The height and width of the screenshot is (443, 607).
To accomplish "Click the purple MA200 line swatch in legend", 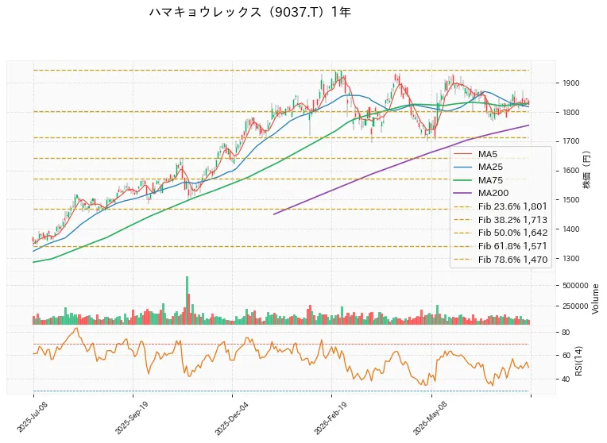I will [x=462, y=193].
